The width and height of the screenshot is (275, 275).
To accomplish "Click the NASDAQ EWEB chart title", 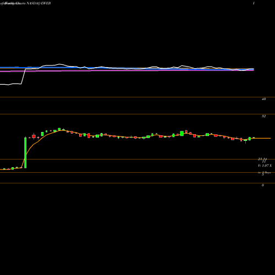I will (25, 3).
